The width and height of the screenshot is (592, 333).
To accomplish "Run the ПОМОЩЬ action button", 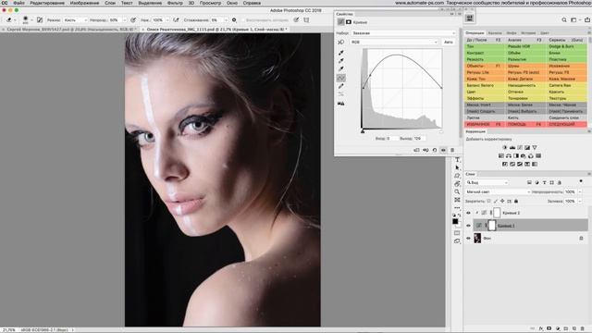I will 525,124.
